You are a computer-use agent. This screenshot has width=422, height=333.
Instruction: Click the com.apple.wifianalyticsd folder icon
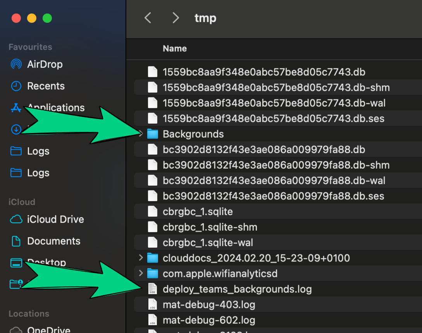click(153, 273)
